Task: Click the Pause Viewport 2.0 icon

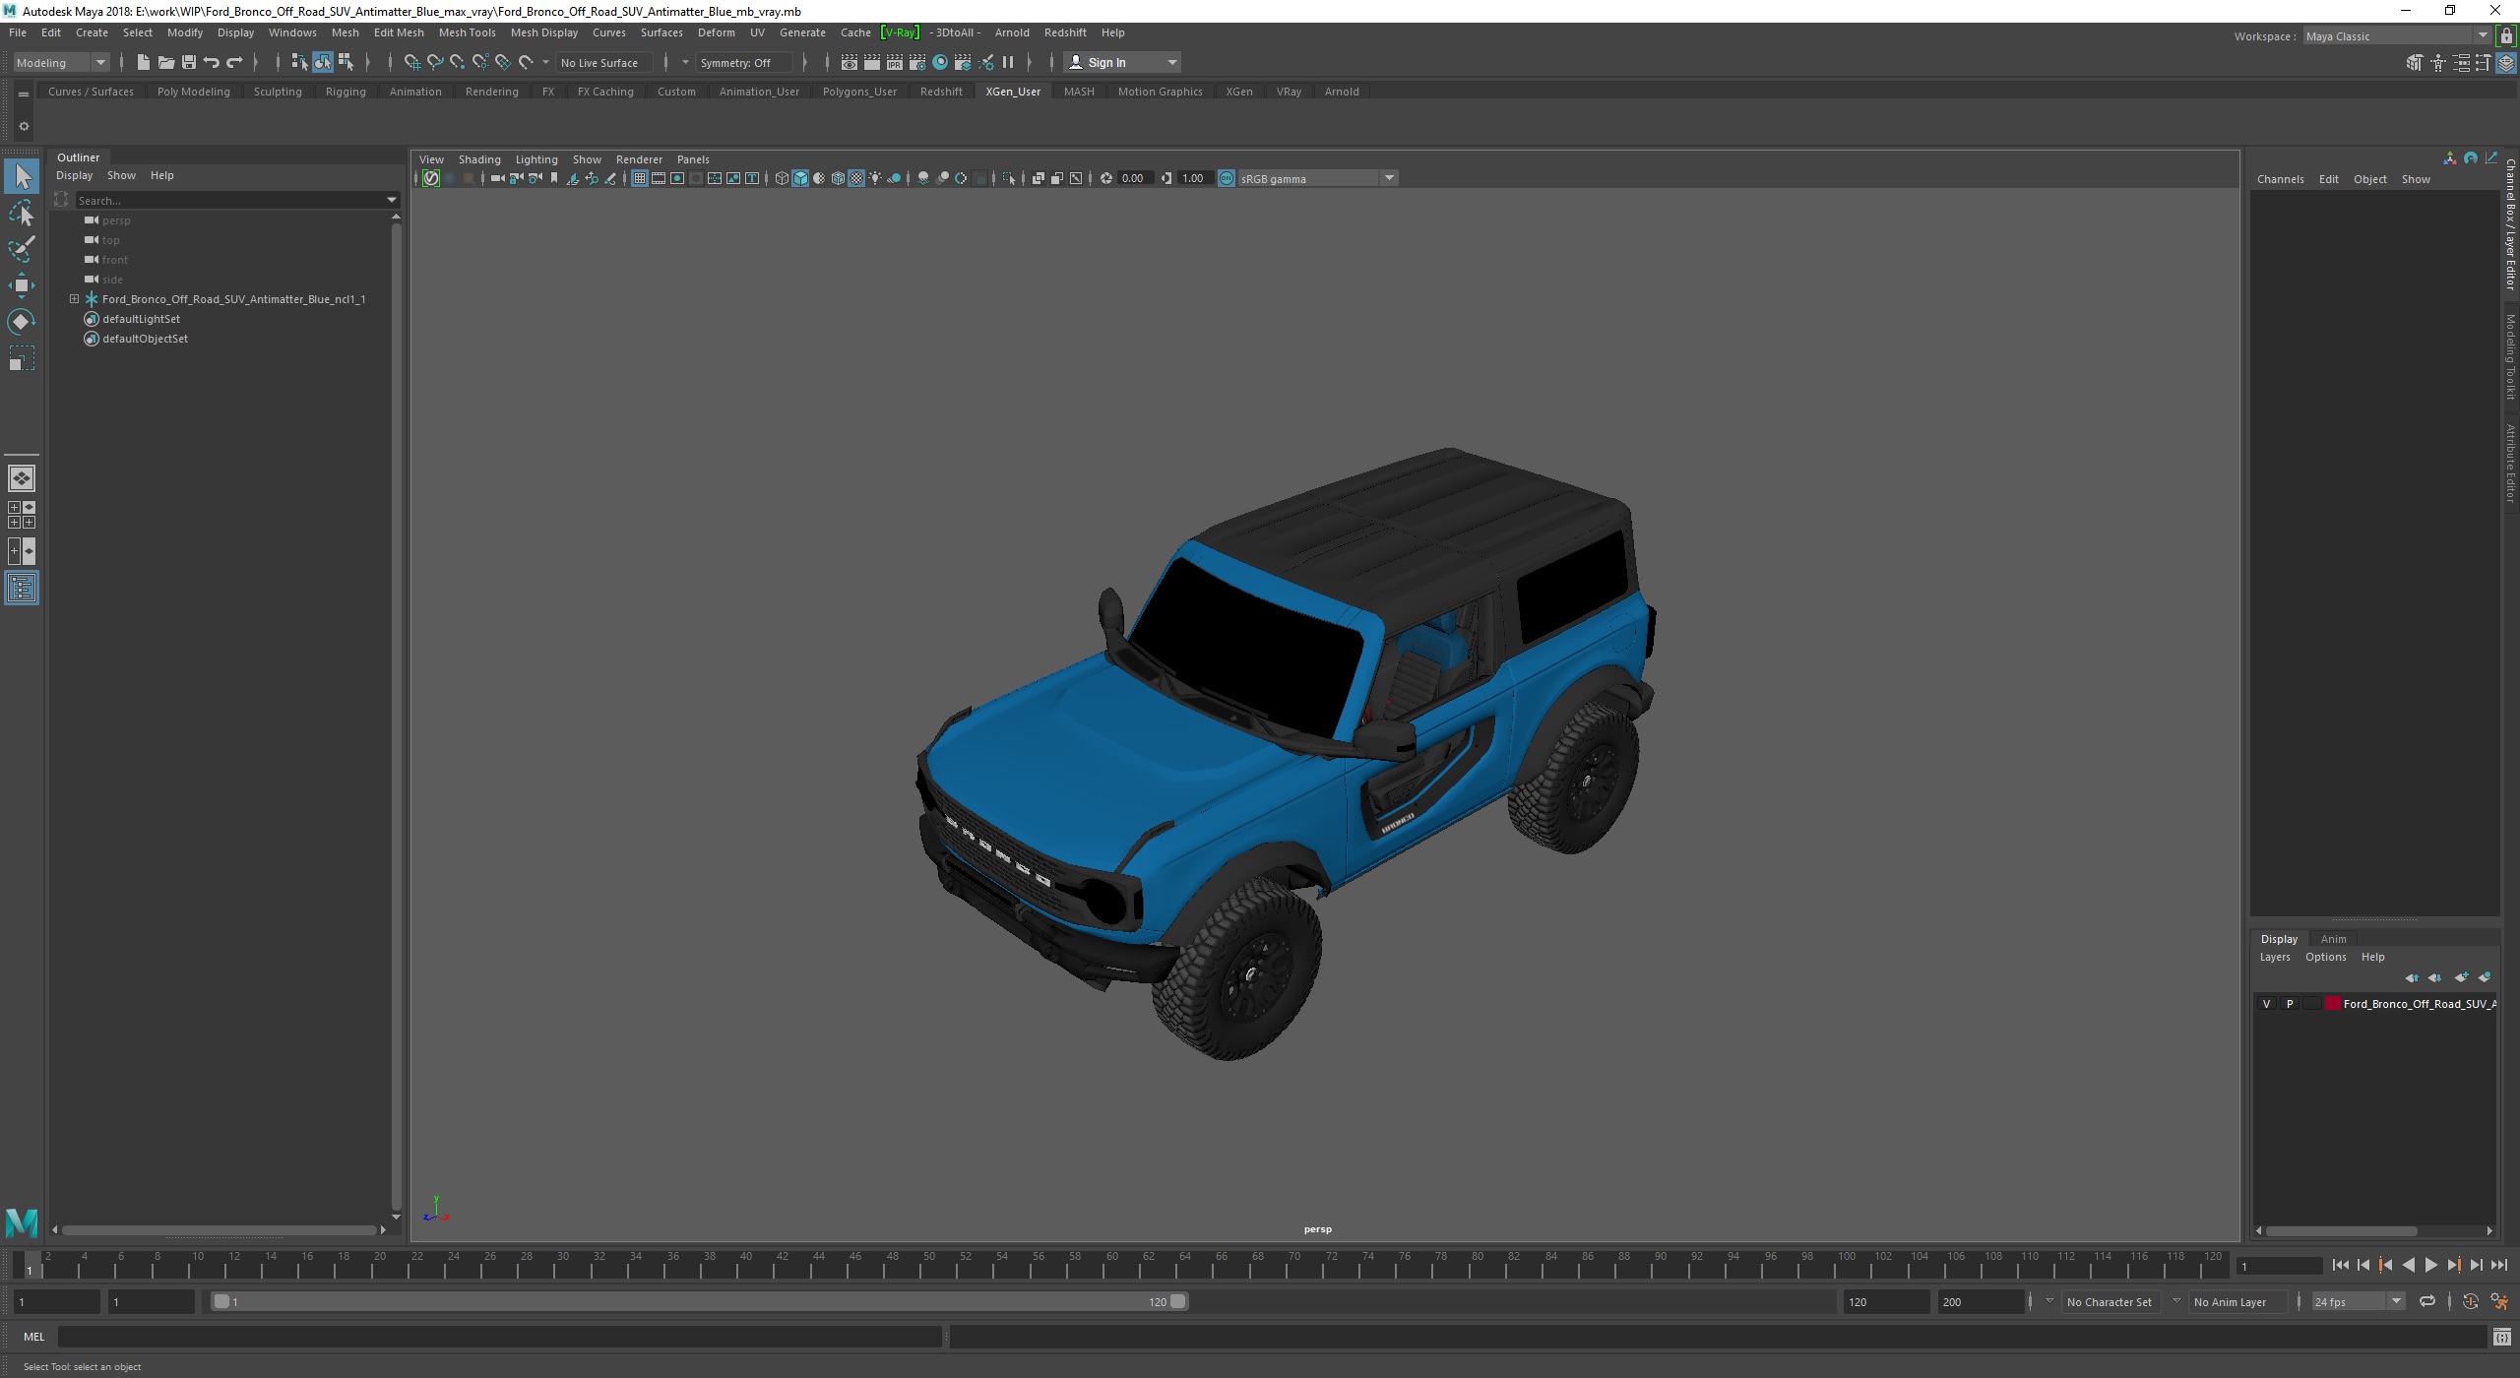Action: click(x=1008, y=62)
